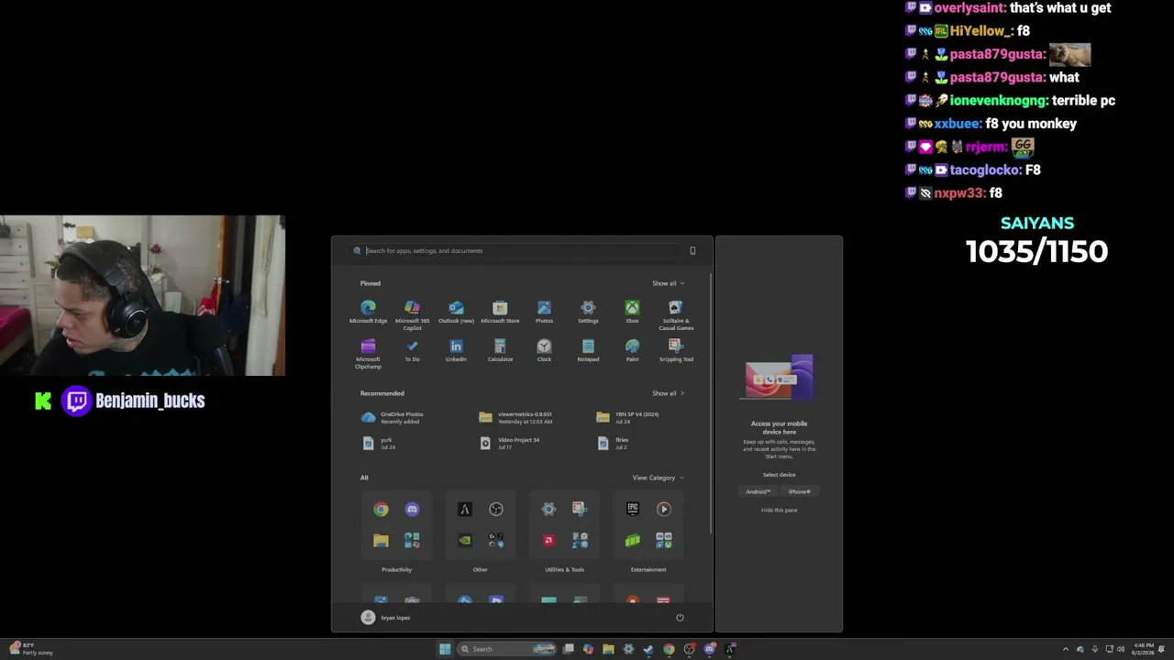Open Microsoft Edge from pinned apps
The width and height of the screenshot is (1174, 660).
tap(368, 312)
